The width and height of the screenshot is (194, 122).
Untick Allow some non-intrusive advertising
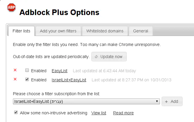tap(16, 113)
